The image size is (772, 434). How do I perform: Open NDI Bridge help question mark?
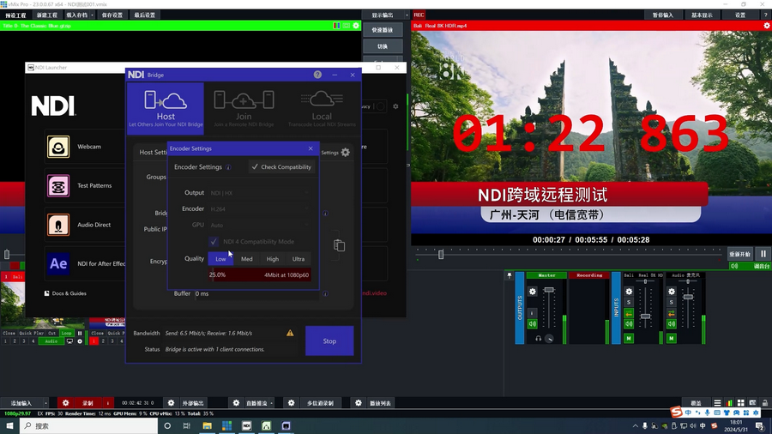click(318, 75)
